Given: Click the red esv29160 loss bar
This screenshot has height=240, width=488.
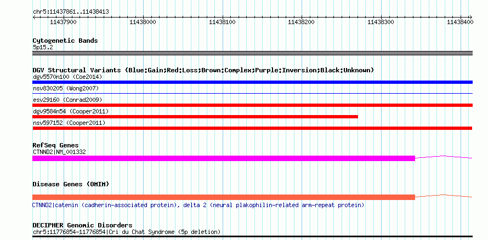Looking at the screenshot, I should coord(252,105).
